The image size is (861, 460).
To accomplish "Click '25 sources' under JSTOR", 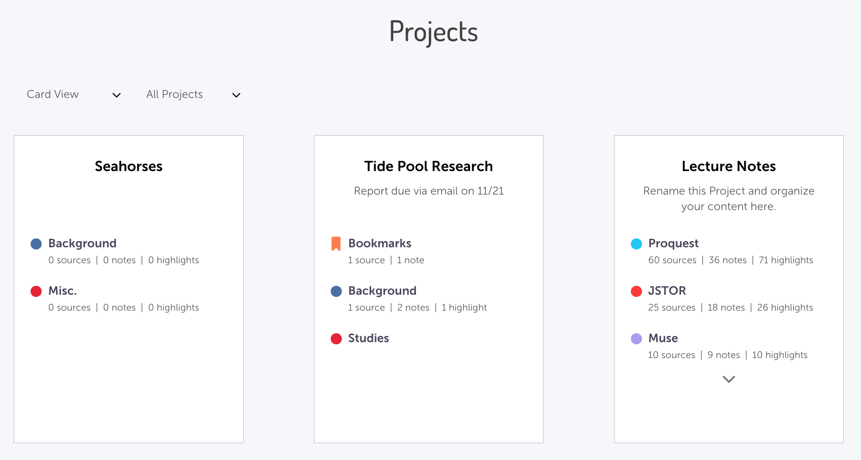I will (672, 308).
